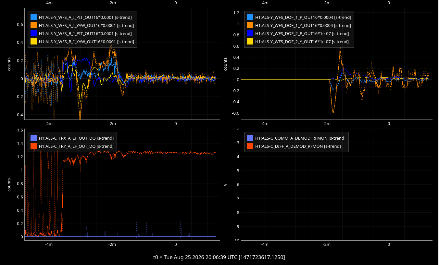Viewport: 439px width, 265px height.
Task: Select the H1:ALS-Y_WFS_B_I_YAW_OUT16*0.0001 legend label
Action: coord(86,42)
